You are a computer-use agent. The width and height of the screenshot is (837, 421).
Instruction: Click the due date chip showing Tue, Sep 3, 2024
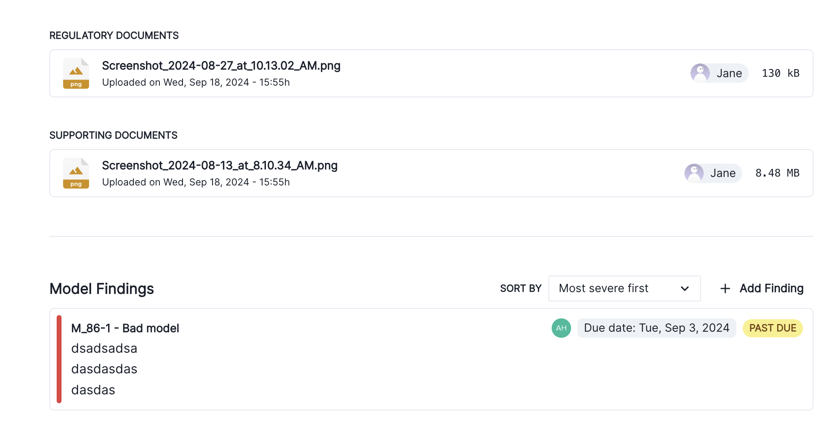(656, 328)
